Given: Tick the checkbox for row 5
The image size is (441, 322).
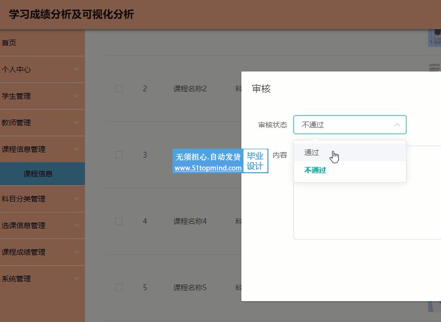Looking at the screenshot, I should coord(119,288).
